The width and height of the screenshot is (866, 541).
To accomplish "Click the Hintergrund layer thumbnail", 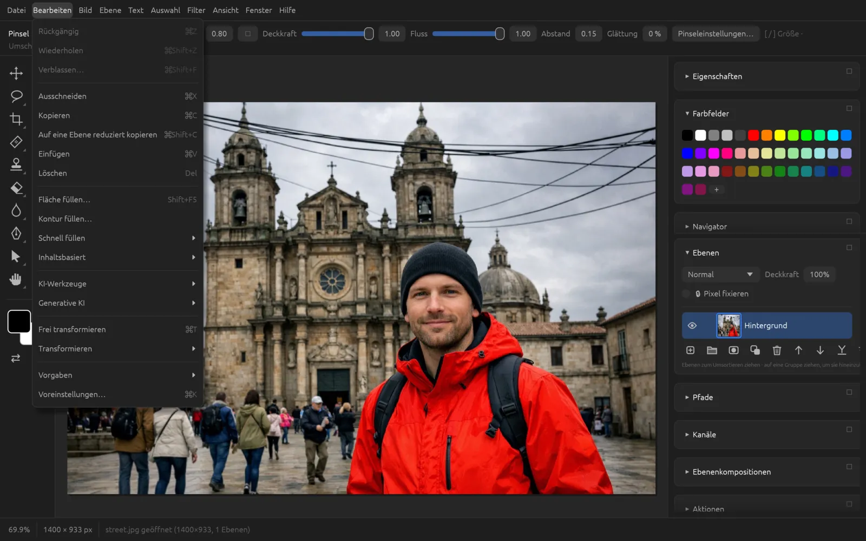I will click(729, 326).
